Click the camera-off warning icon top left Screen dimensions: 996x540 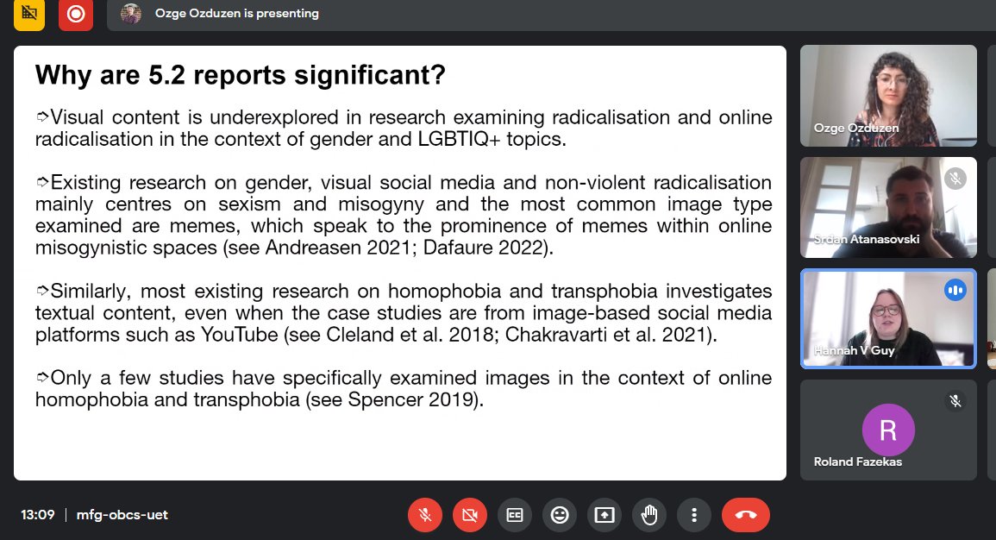pos(28,15)
